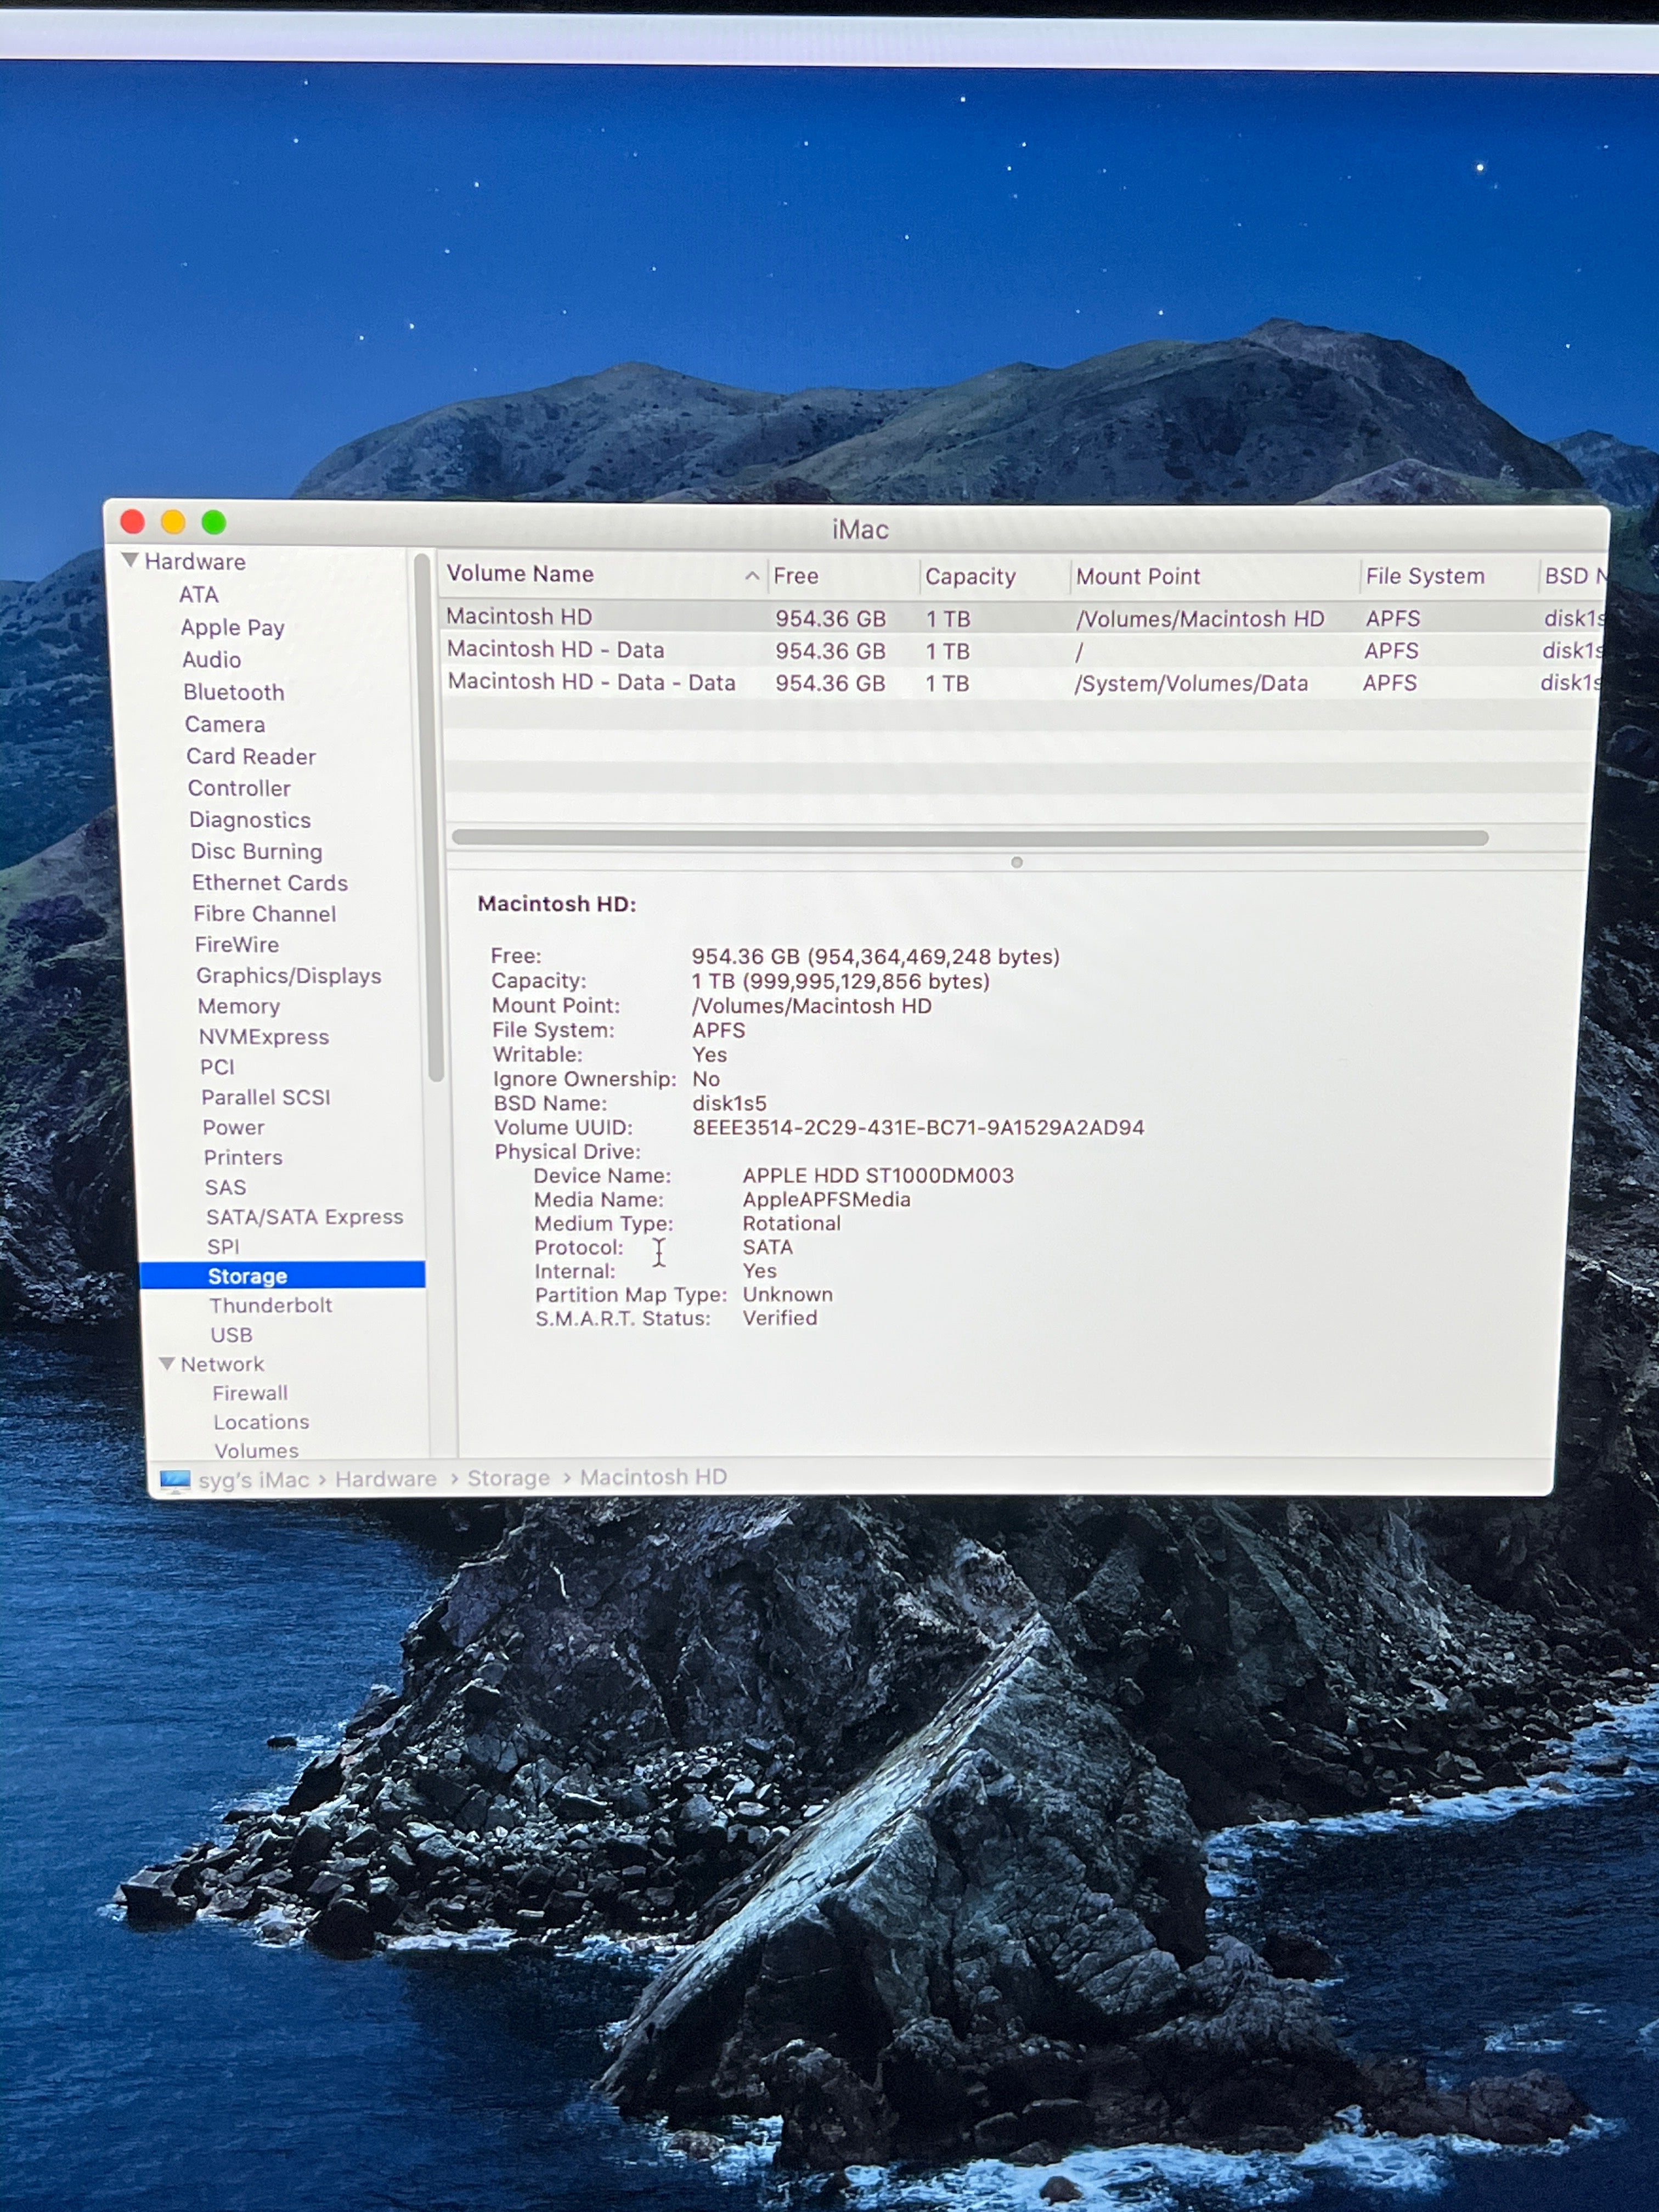
Task: Show Power information
Action: click(x=234, y=1127)
